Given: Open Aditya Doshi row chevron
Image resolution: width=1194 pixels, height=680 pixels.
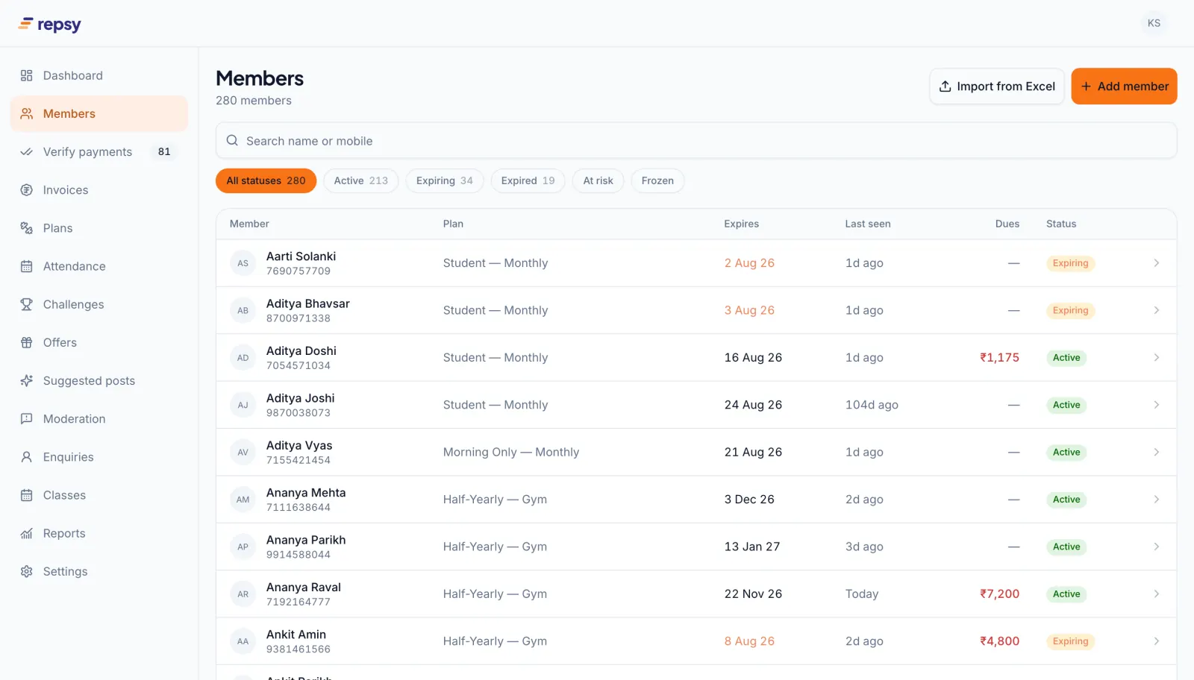Looking at the screenshot, I should [x=1156, y=358].
